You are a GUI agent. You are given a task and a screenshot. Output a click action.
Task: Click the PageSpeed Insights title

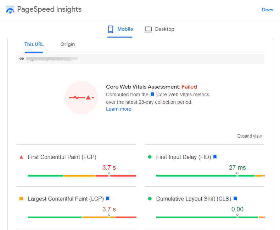click(x=49, y=9)
